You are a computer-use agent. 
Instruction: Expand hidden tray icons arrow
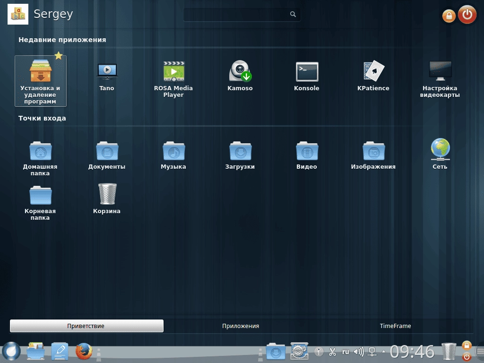(384, 352)
